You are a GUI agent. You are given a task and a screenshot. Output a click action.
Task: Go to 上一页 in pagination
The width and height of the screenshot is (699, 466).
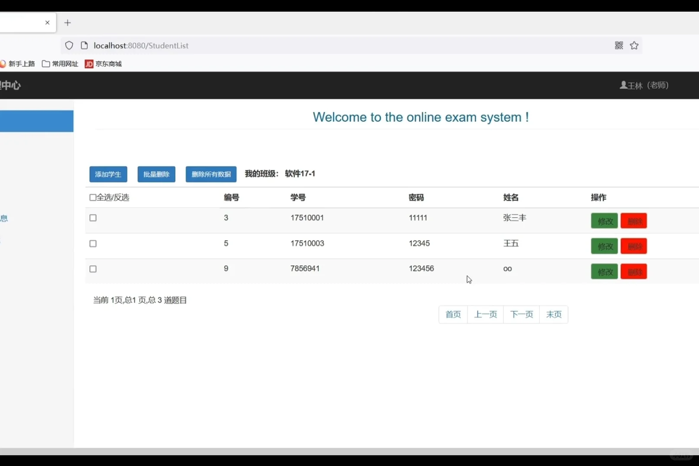(486, 315)
